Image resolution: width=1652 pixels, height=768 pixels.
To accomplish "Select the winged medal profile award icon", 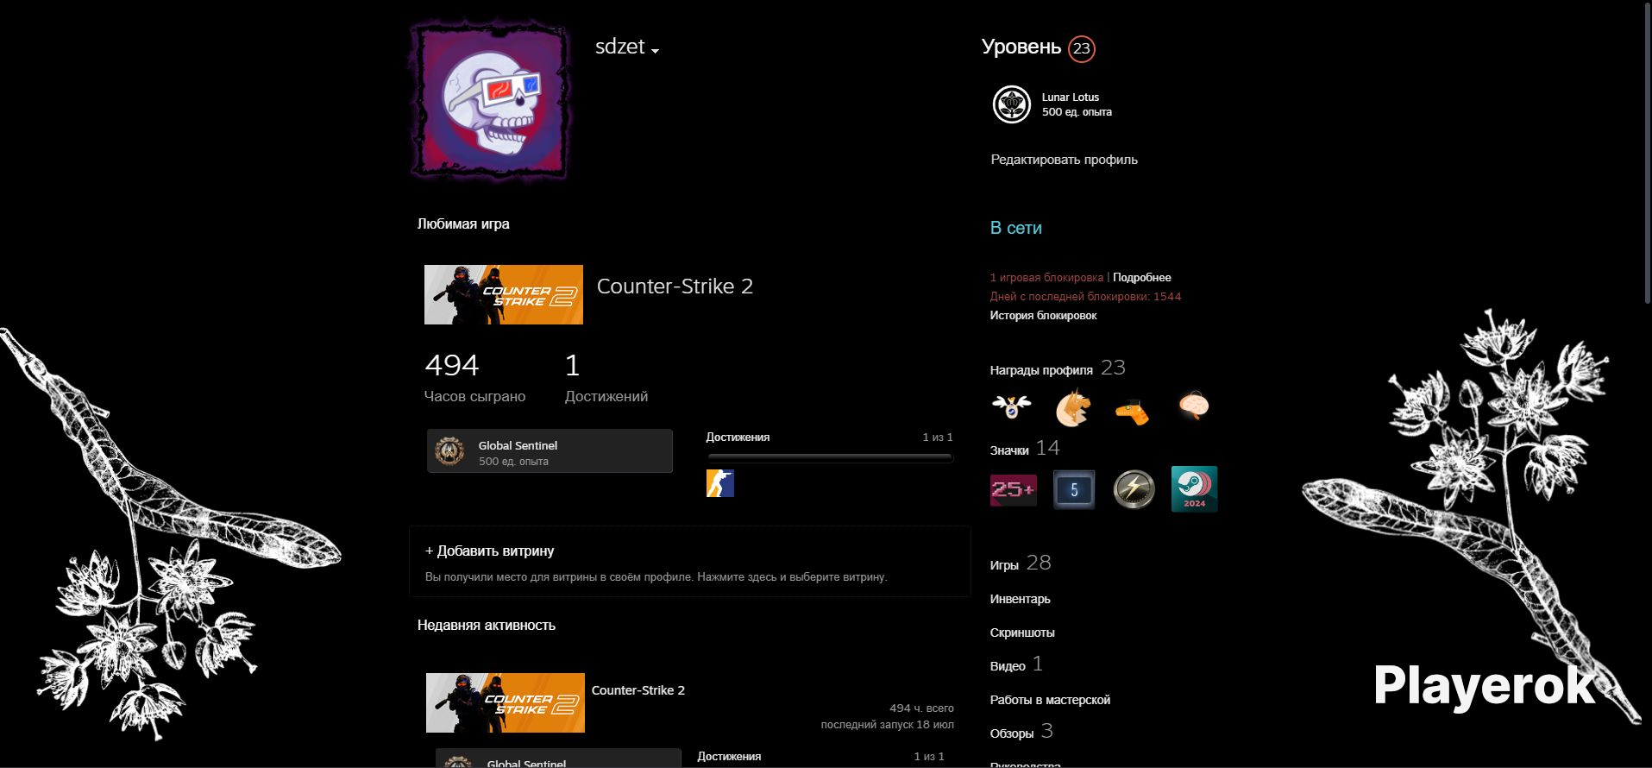I will (x=1011, y=406).
